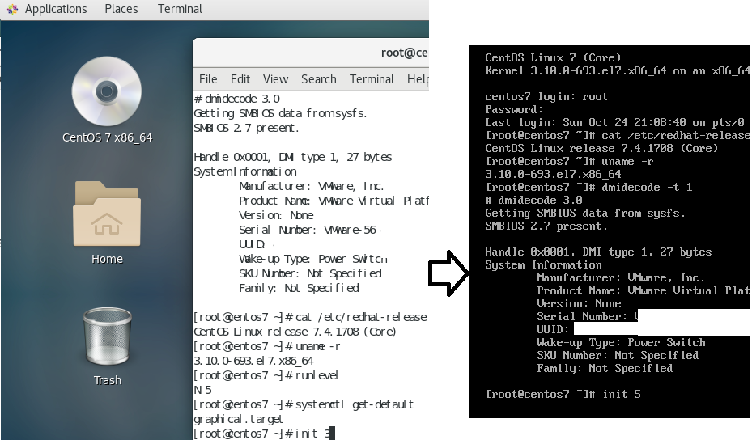Click the 'Kernel 3.10.0-693.el7.x86_64' console line
The height and width of the screenshot is (440, 752).
coord(618,71)
